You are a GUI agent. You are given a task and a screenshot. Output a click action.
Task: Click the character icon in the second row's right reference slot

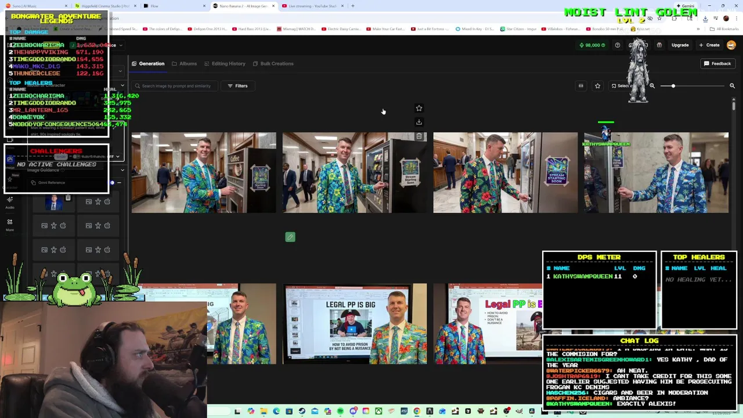coord(98,225)
